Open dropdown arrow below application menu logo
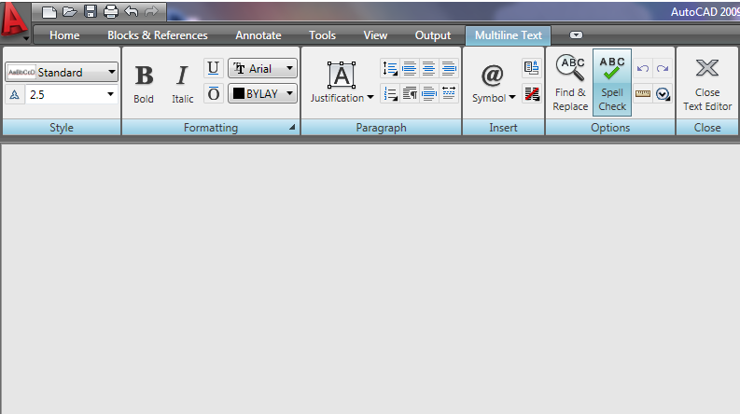 [26, 39]
